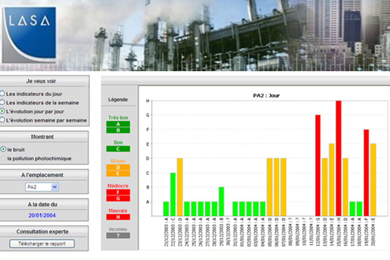This screenshot has width=390, height=260.
Task: Click the red F 'Médiocre' legend swatch
Action: click(118, 192)
